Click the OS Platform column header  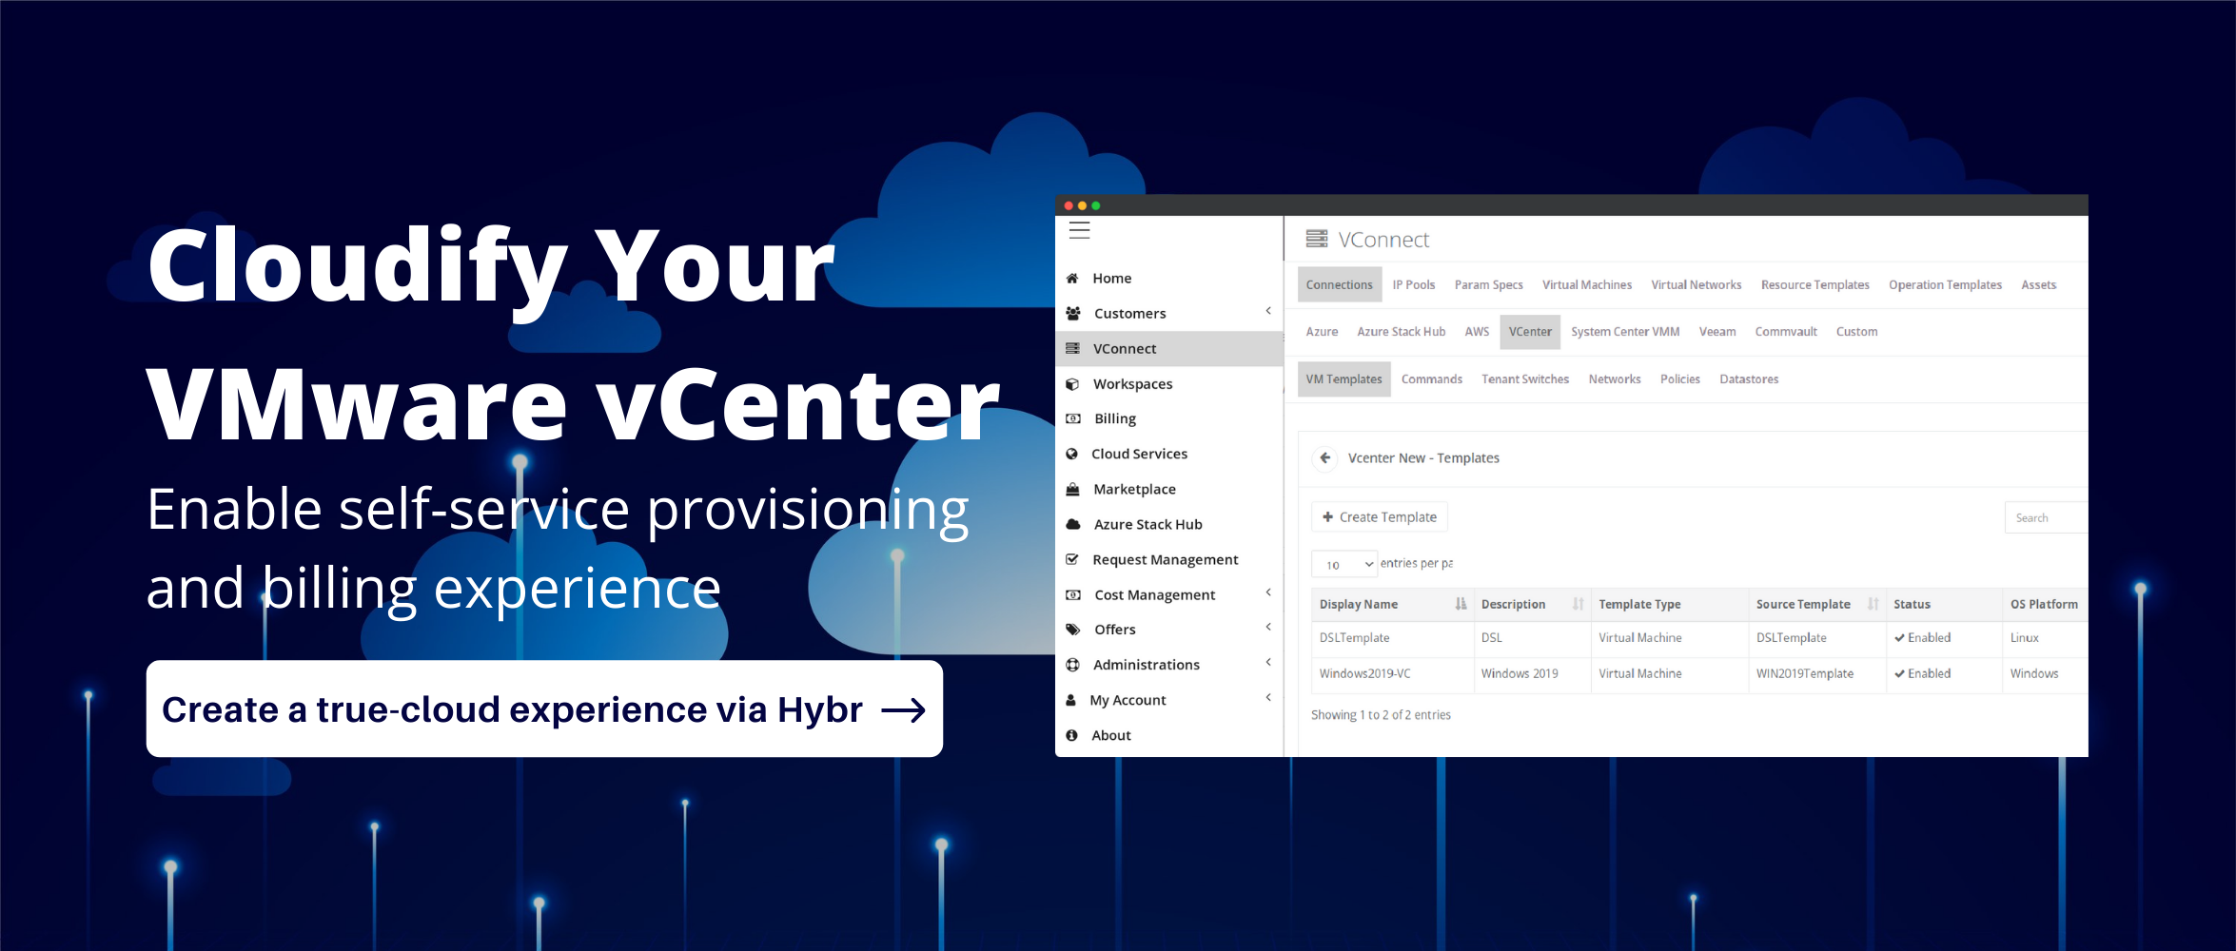pyautogui.click(x=2044, y=604)
